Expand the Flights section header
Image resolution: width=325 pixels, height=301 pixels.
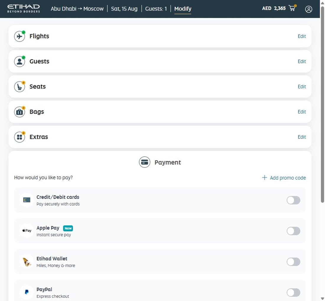[x=160, y=36]
